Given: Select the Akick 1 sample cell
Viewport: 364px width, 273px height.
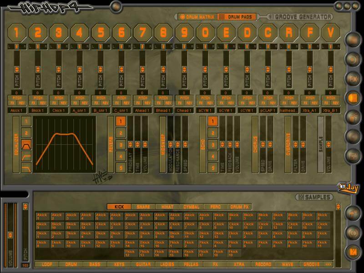Looking at the screenshot, I should 42,216.
